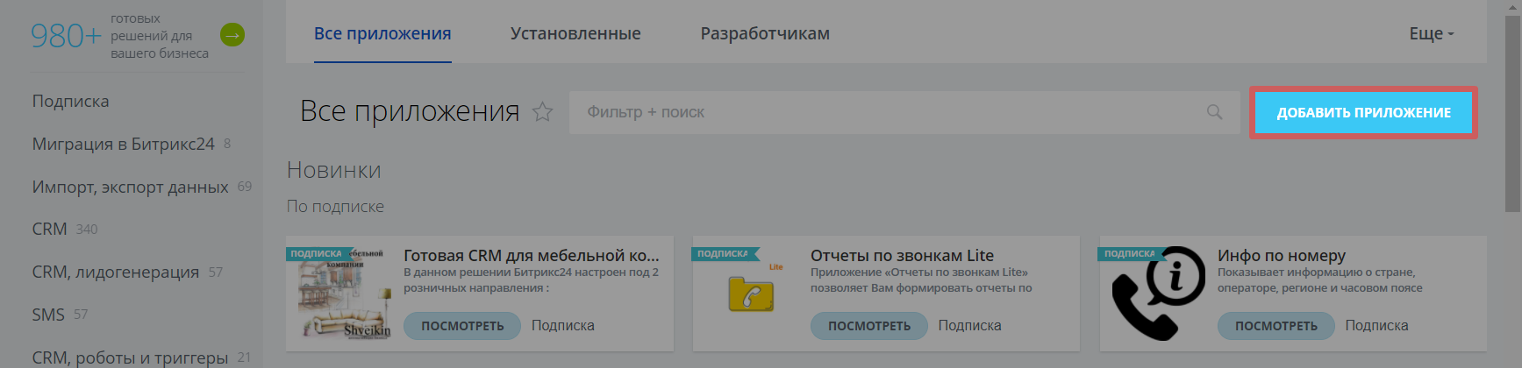Click Посмотреть for Инфо по номеру
This screenshot has width=1522, height=368.
point(1275,326)
